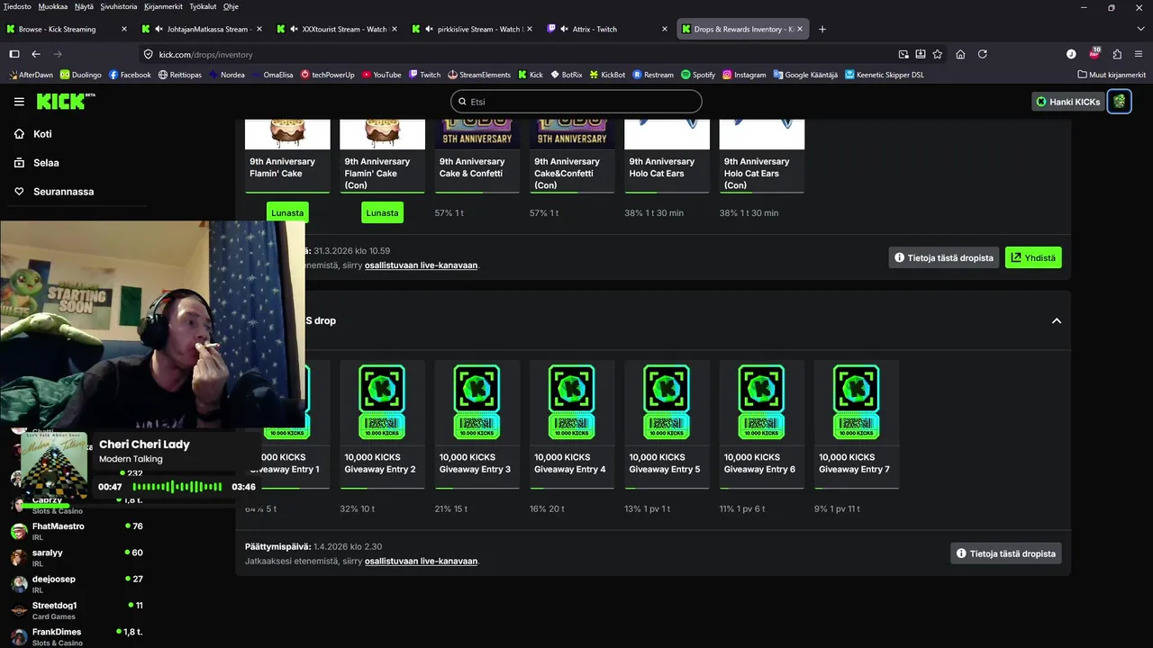Click the KICK logo
The image size is (1153, 648).
click(66, 101)
